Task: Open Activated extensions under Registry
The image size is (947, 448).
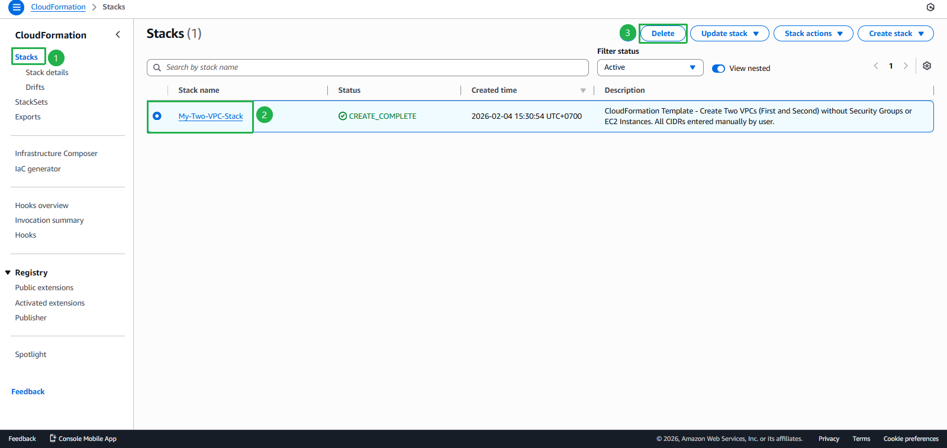Action: coord(50,303)
